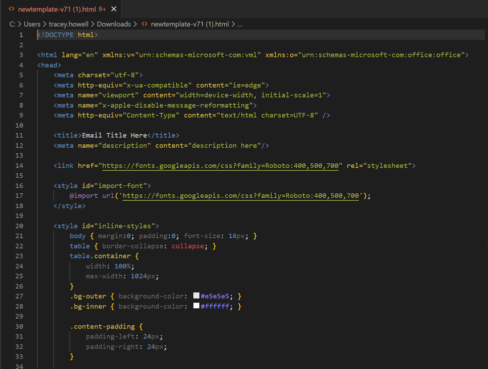The height and width of the screenshot is (369, 488).
Task: Click line number 20 in the gutter
Action: tap(19, 226)
